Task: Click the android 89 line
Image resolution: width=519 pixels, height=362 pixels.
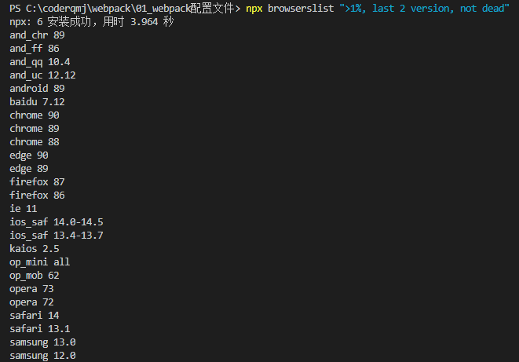Action: point(37,89)
